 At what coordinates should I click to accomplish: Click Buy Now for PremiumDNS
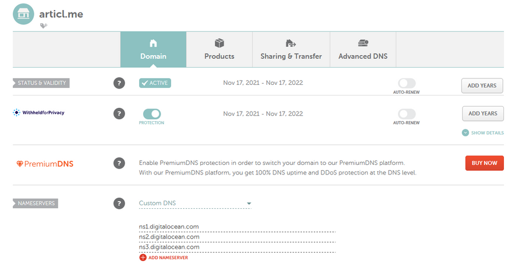(x=484, y=163)
